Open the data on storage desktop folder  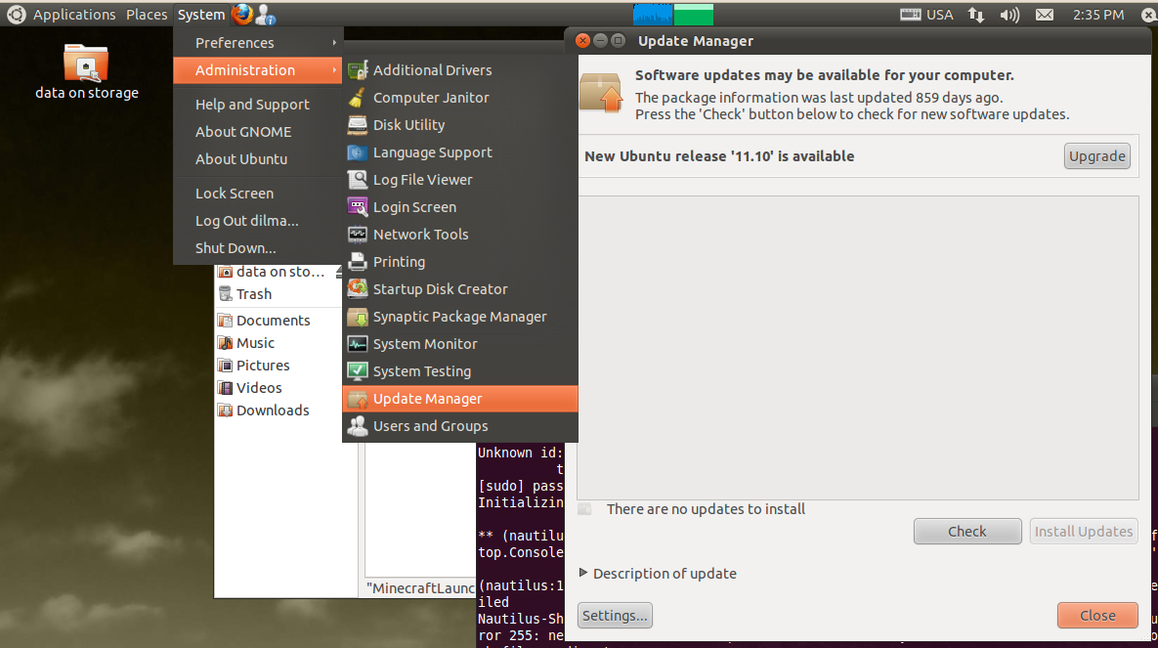point(86,65)
